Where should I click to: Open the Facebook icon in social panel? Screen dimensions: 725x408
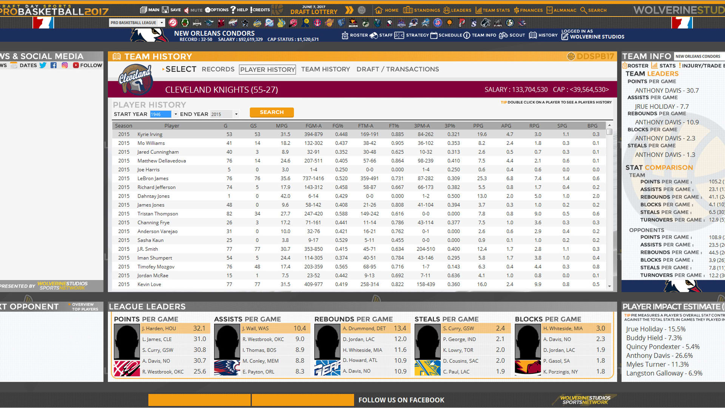(54, 65)
